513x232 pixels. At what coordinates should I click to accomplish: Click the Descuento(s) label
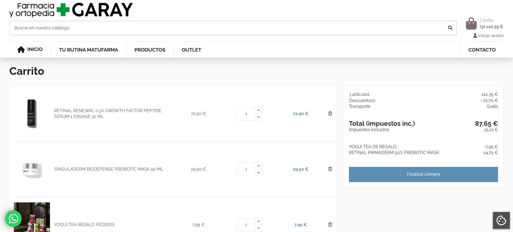[x=362, y=100]
